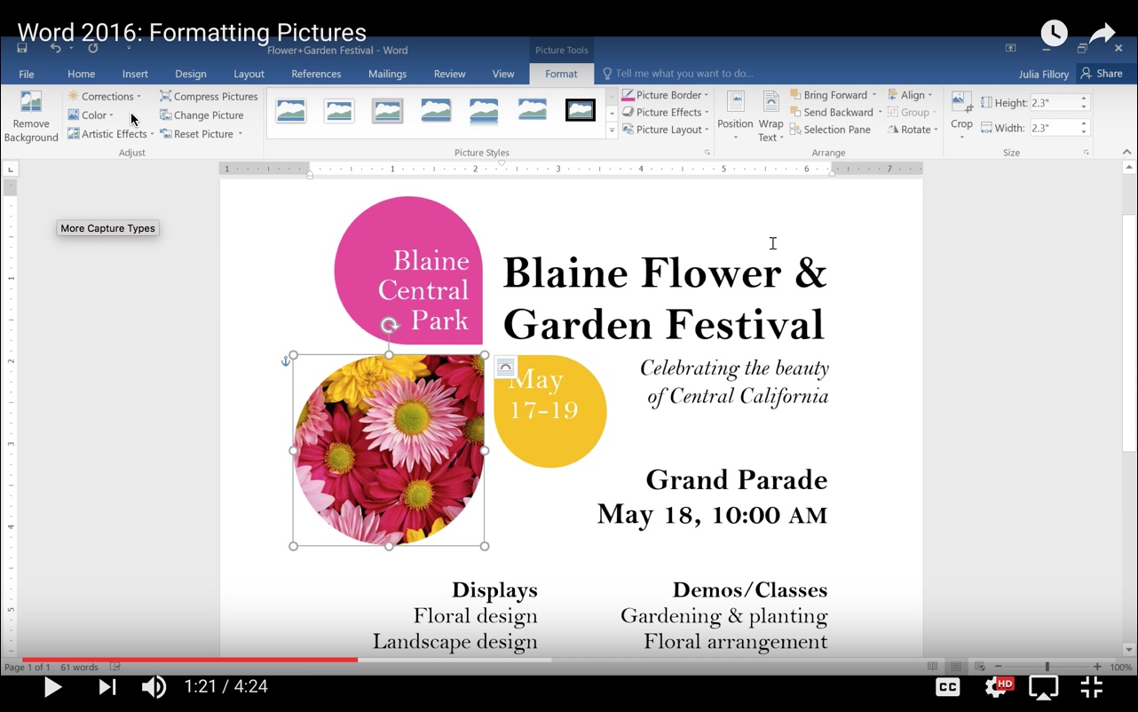
Task: Seek on the video progress bar
Action: pyautogui.click(x=569, y=660)
